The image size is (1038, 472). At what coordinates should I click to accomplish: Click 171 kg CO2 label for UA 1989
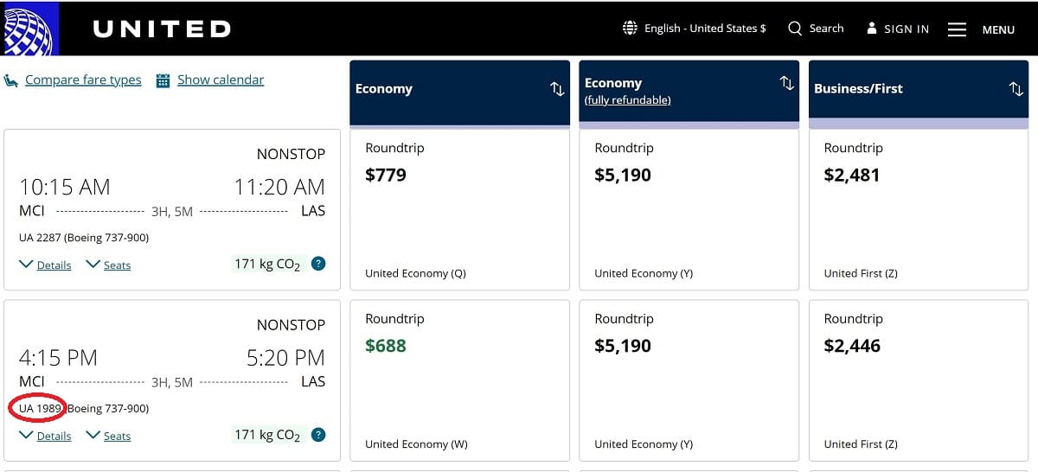[267, 436]
